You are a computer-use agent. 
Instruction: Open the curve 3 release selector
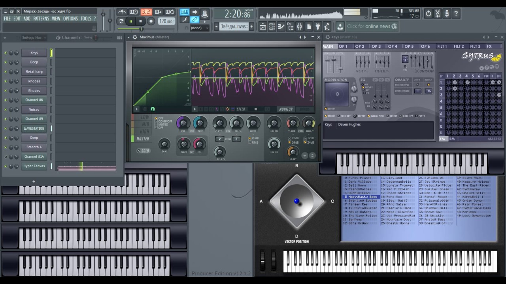click(236, 139)
